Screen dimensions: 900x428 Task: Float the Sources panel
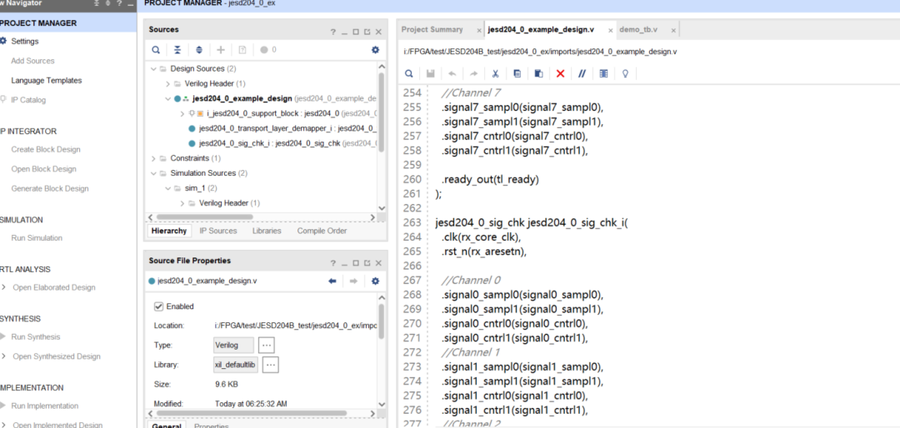click(x=367, y=32)
